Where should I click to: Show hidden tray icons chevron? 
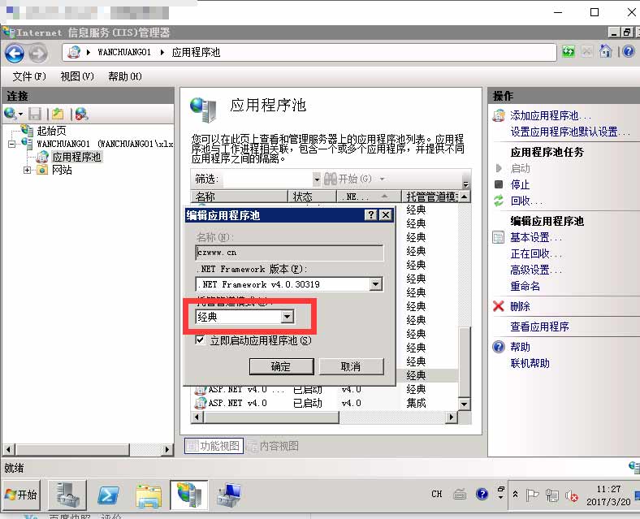click(x=515, y=495)
